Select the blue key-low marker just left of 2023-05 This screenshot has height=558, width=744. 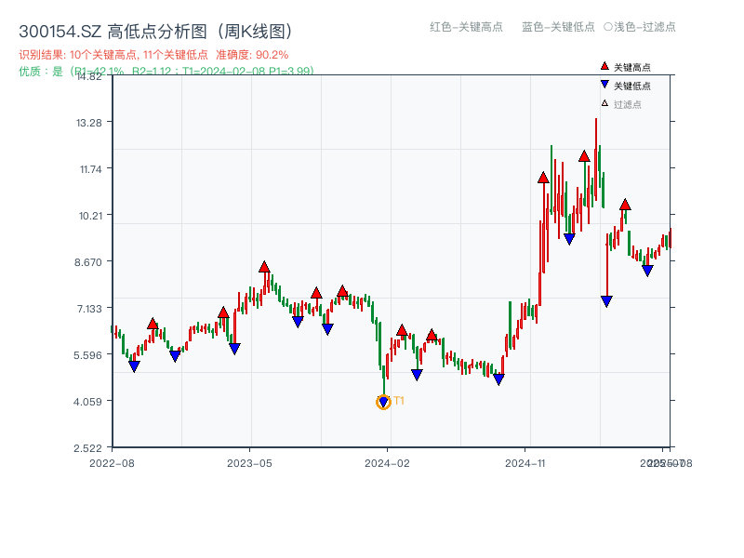234,348
